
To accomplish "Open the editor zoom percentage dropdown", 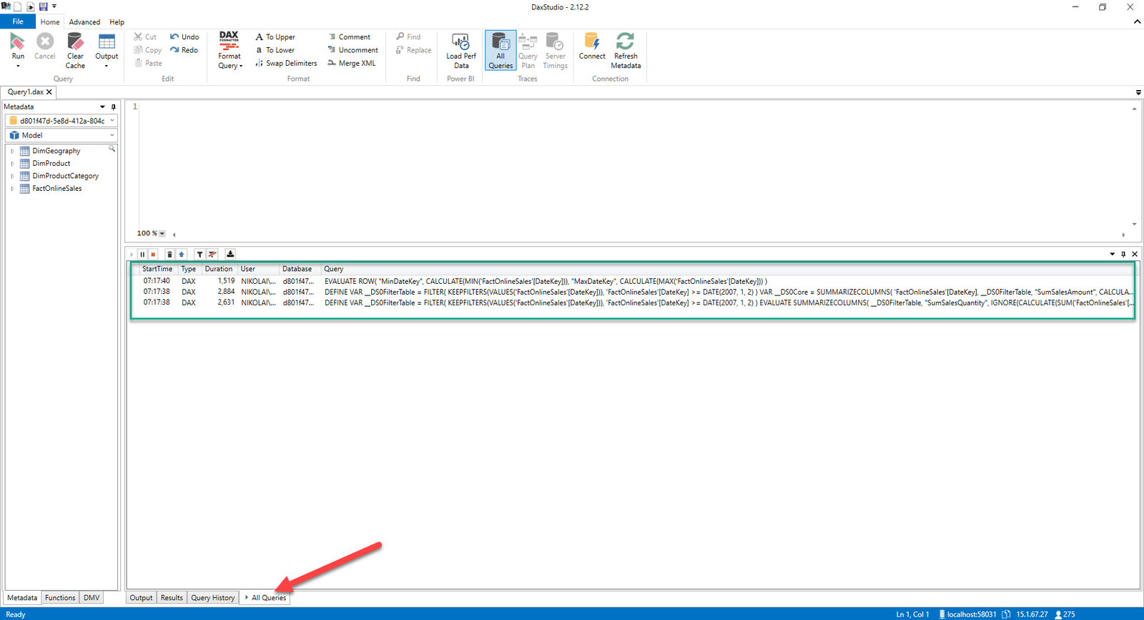I will click(162, 234).
